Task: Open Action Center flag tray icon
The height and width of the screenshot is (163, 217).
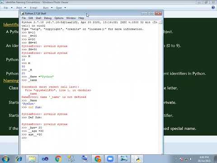Action: point(181,159)
